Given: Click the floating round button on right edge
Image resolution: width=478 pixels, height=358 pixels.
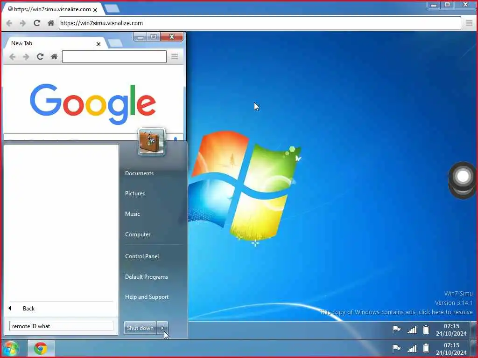Looking at the screenshot, I should pos(463,177).
